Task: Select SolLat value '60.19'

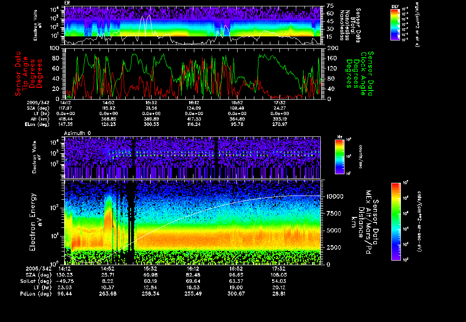Action: point(151,281)
